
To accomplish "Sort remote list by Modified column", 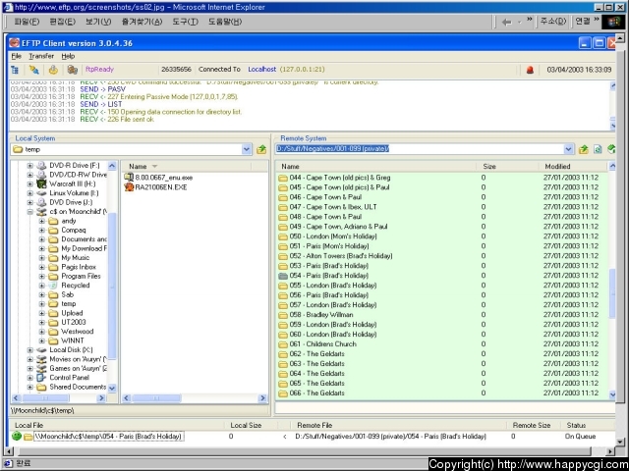I will (573, 166).
